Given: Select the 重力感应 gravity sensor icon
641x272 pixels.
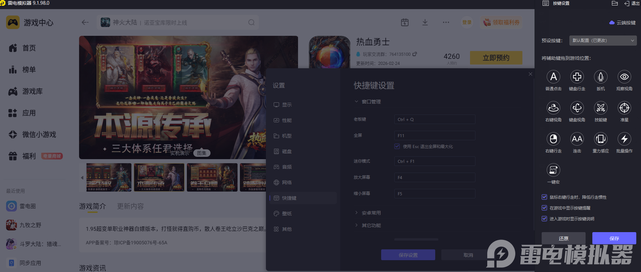Looking at the screenshot, I should click(x=601, y=139).
